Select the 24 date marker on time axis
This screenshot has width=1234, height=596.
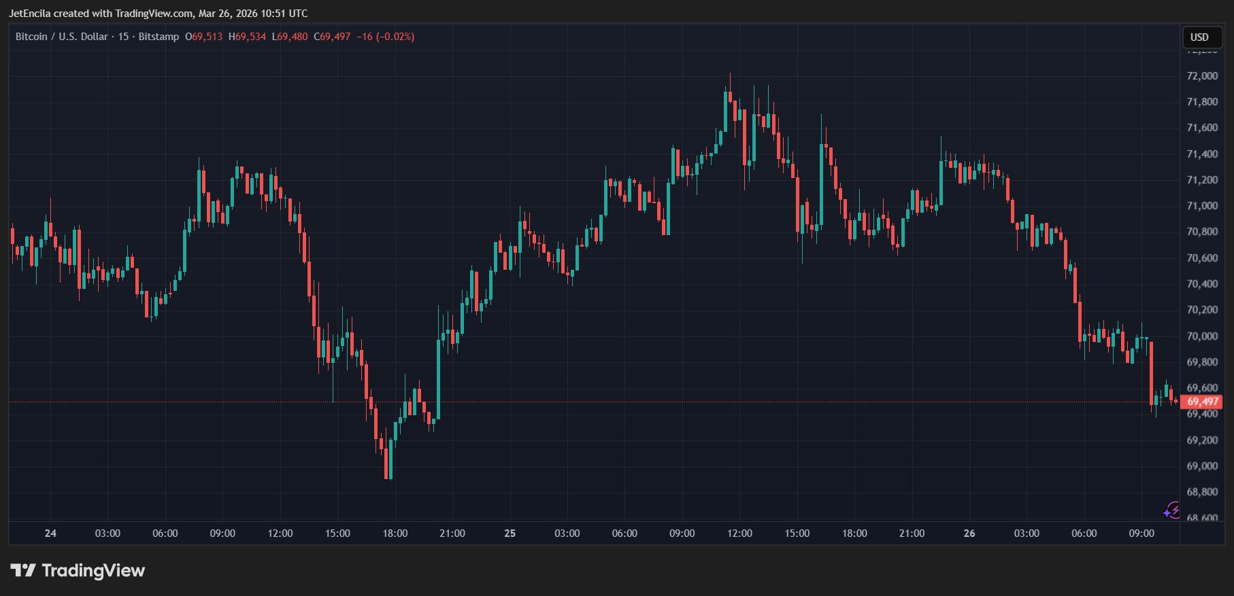click(50, 533)
